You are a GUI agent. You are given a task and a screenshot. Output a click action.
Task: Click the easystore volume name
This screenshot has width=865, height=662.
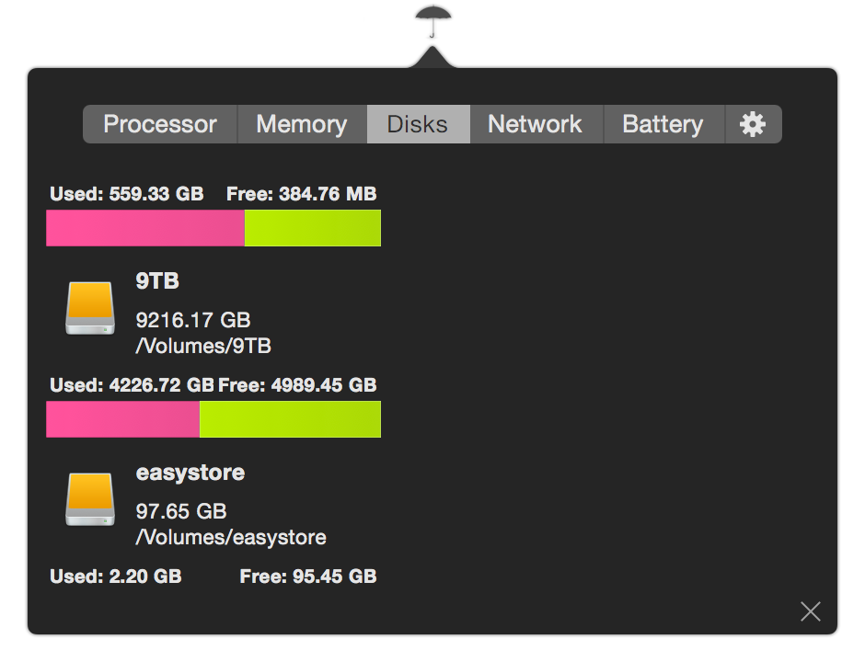pyautogui.click(x=190, y=473)
